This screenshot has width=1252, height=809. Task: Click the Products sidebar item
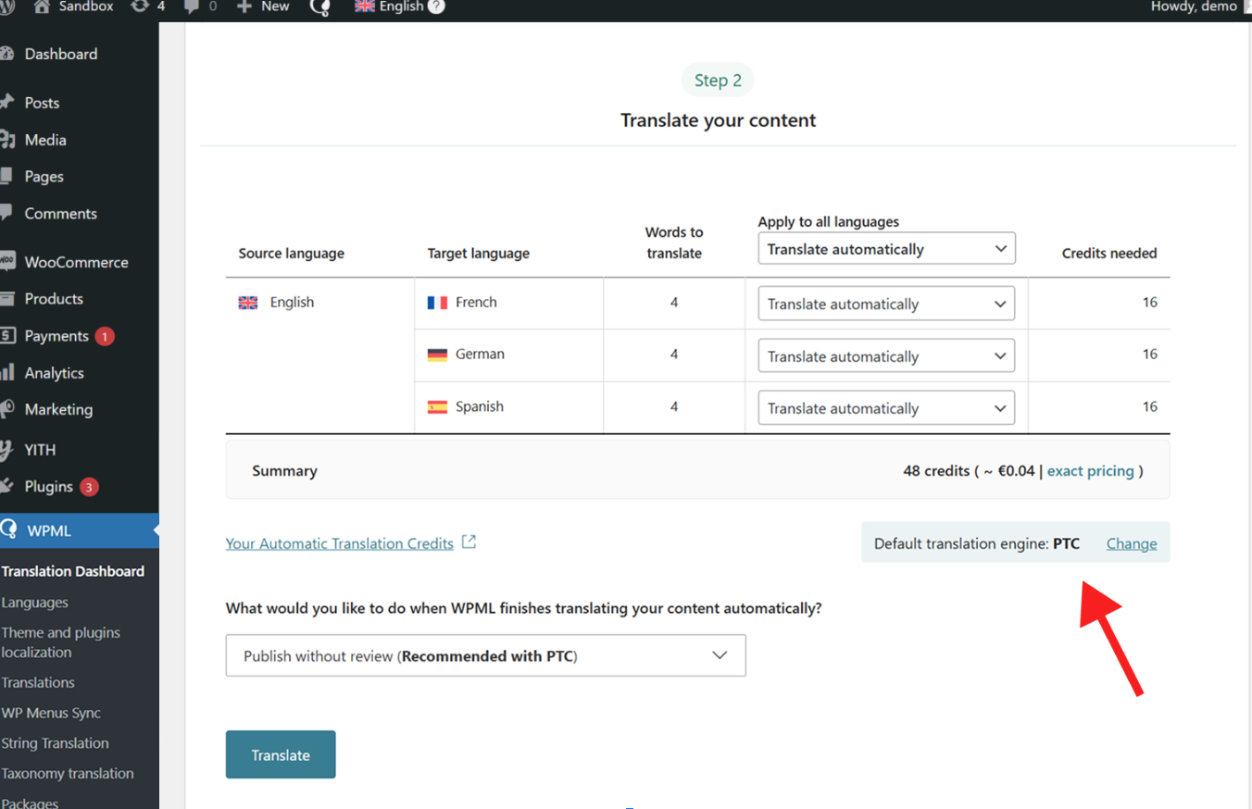coord(54,299)
